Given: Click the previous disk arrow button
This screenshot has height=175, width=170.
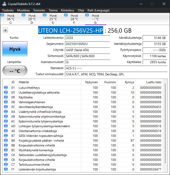Looking at the screenshot, I should point(5,30).
